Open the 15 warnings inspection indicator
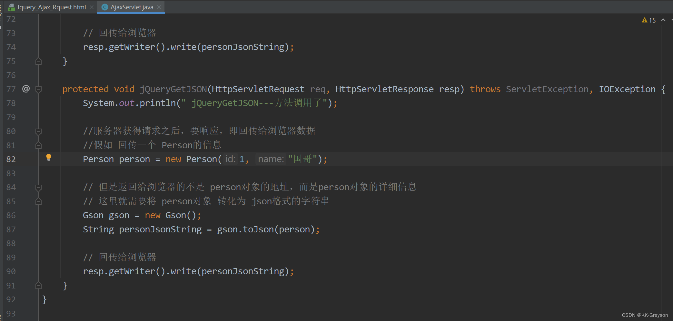673x321 pixels. (x=649, y=20)
